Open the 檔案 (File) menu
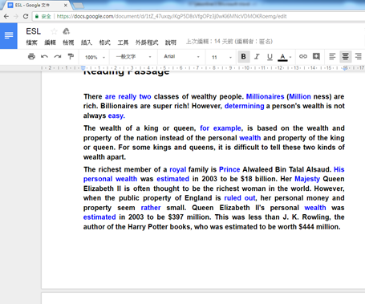Viewport: 365px width, 304px height. (32, 43)
